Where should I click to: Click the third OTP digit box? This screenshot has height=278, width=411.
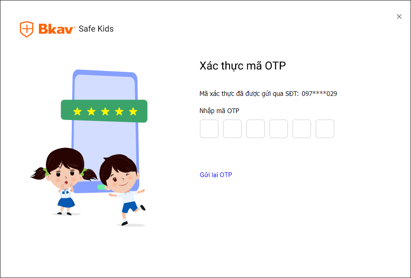coord(255,129)
